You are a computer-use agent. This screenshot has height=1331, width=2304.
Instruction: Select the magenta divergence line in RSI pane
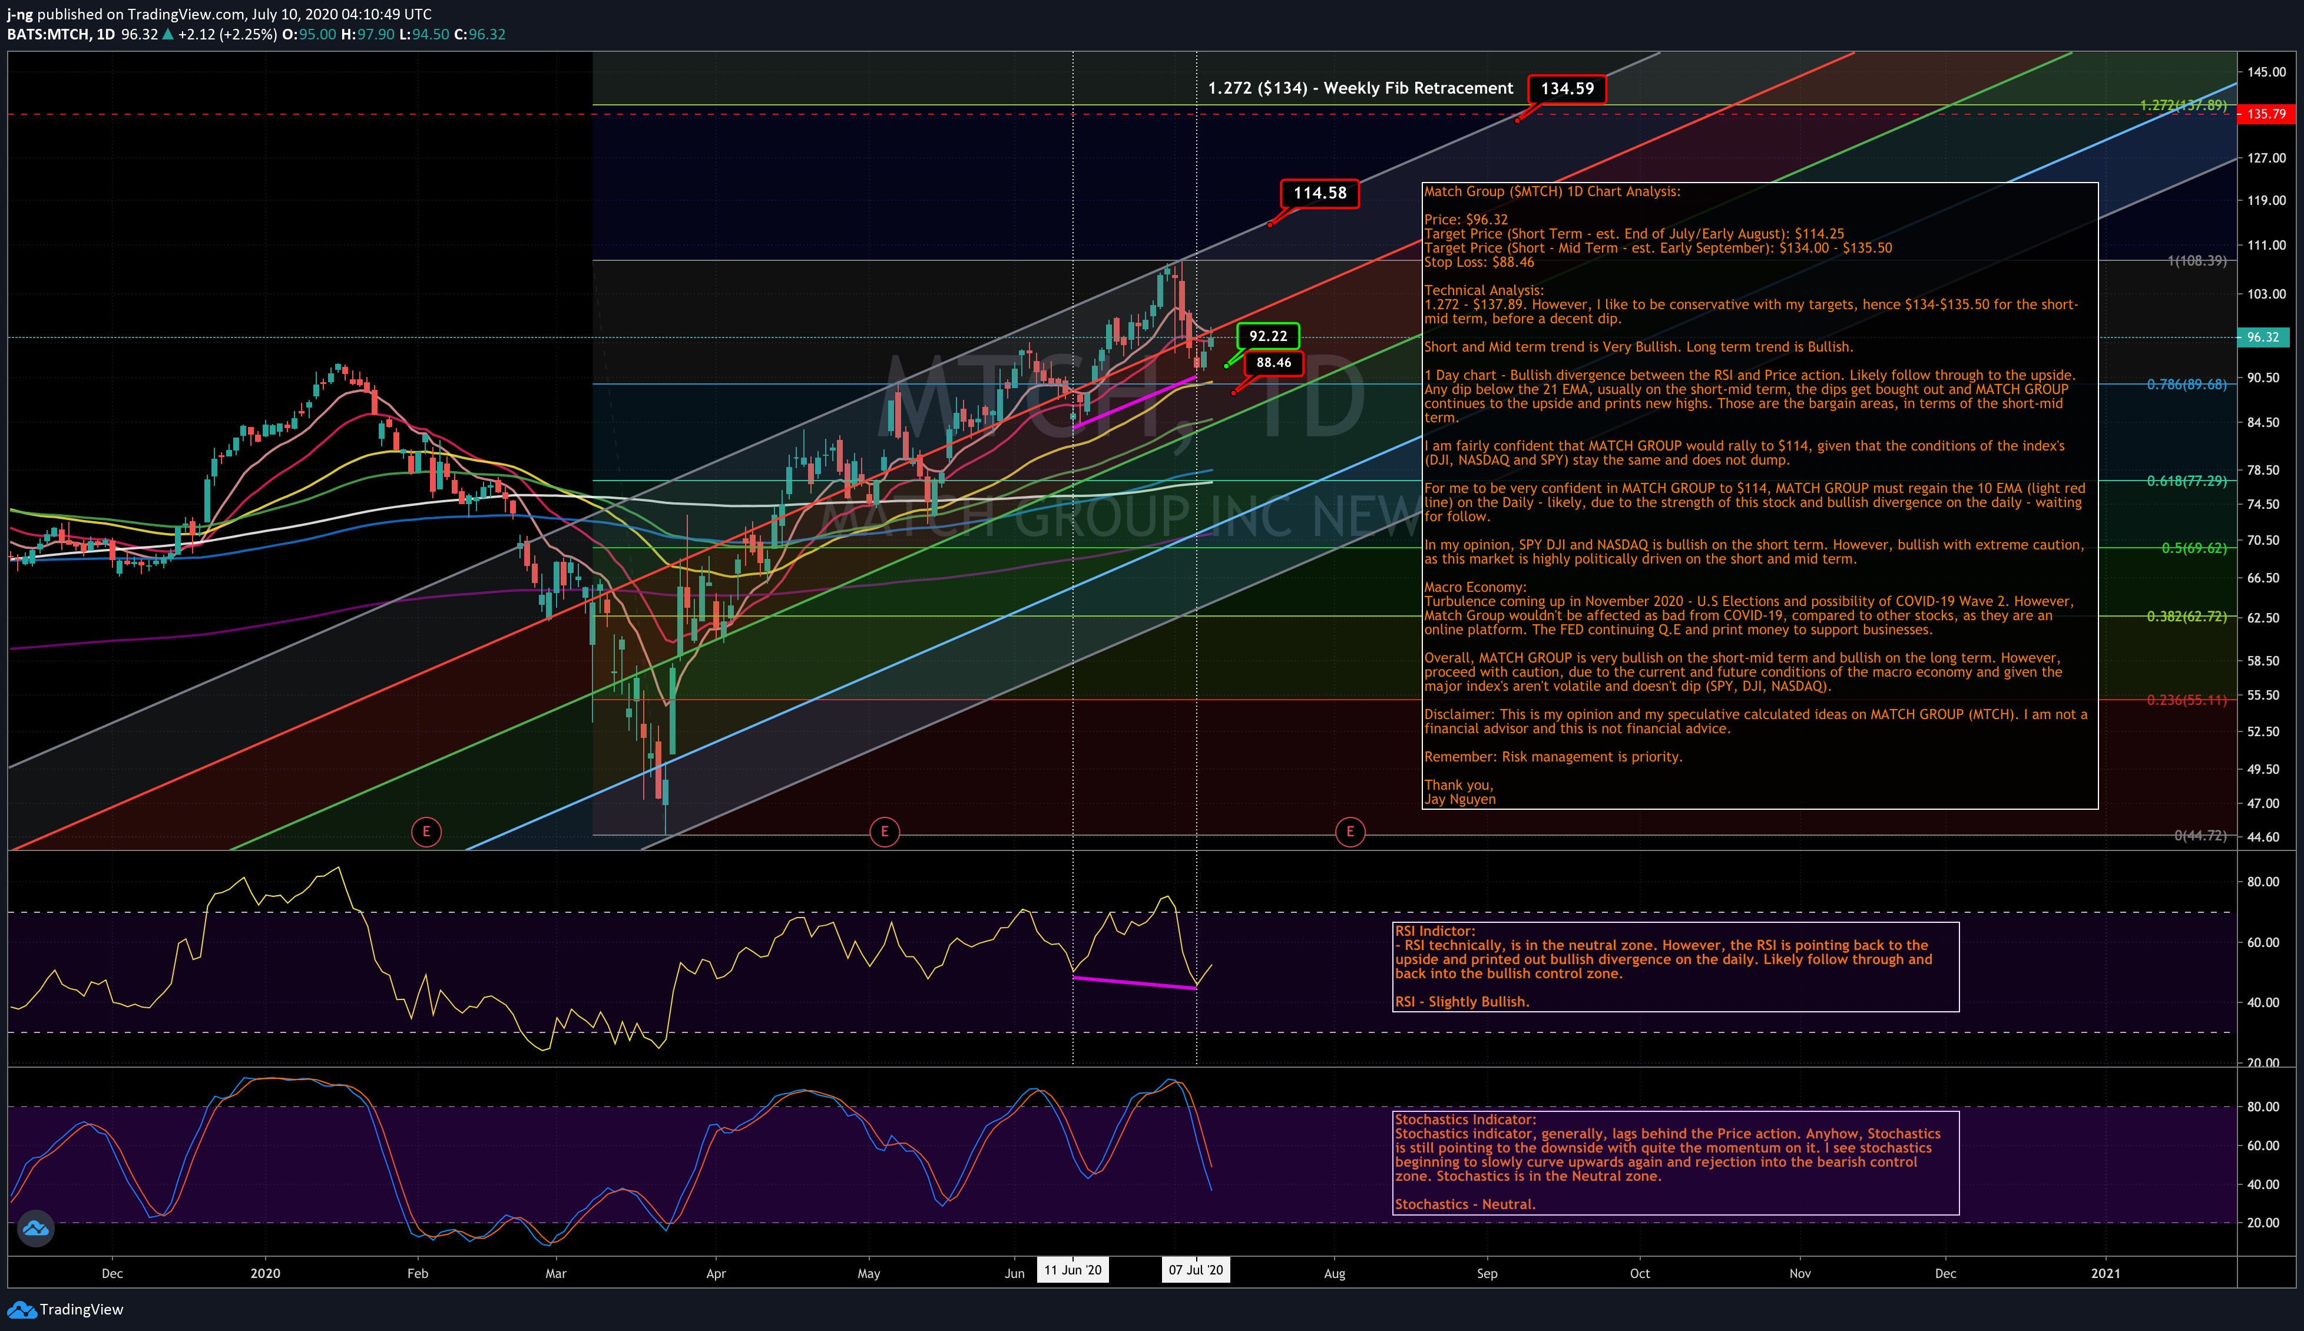(1134, 983)
